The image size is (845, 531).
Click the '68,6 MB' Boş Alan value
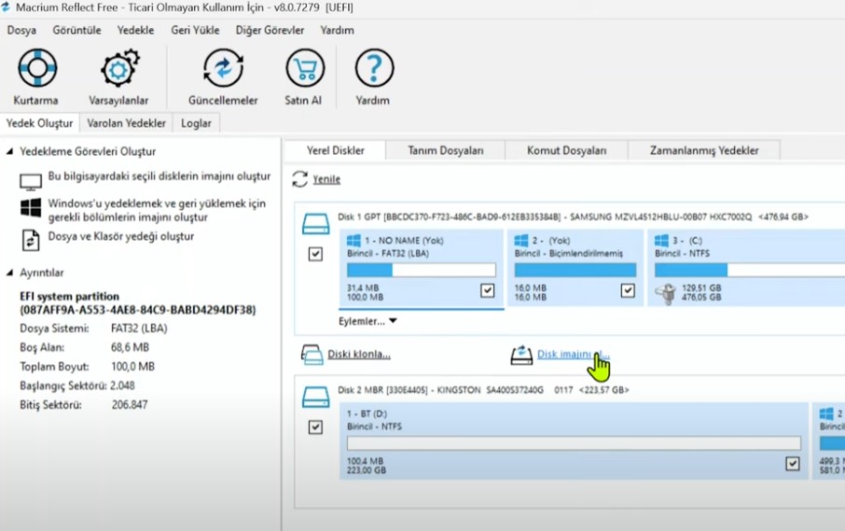130,347
